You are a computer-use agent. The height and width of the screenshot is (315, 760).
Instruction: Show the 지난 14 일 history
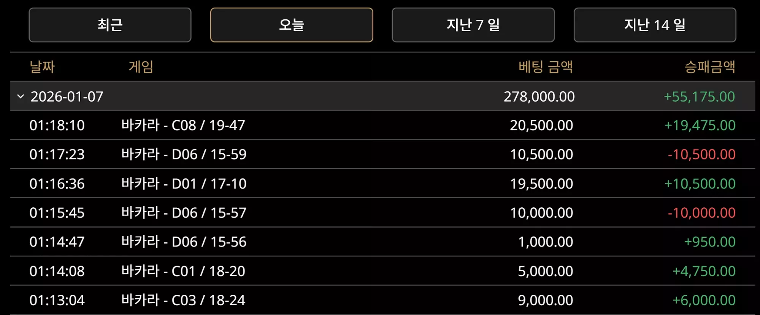(655, 25)
